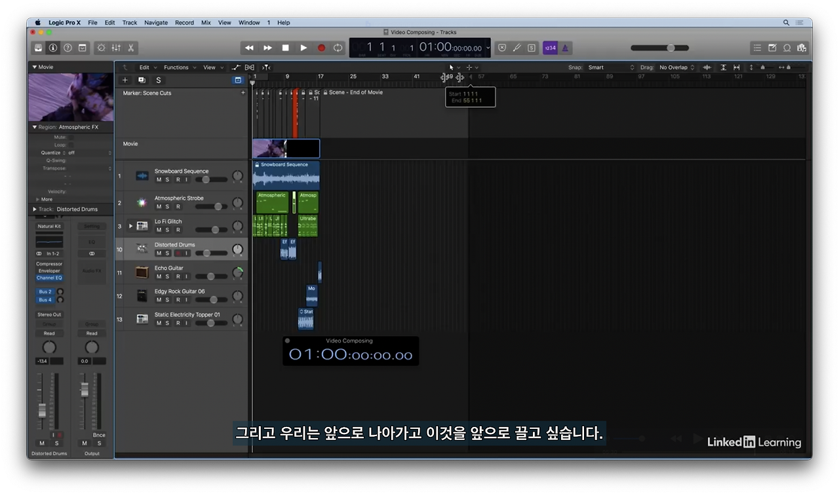Open the left-click Pointer tool menu
839x495 pixels.
pyautogui.click(x=454, y=67)
